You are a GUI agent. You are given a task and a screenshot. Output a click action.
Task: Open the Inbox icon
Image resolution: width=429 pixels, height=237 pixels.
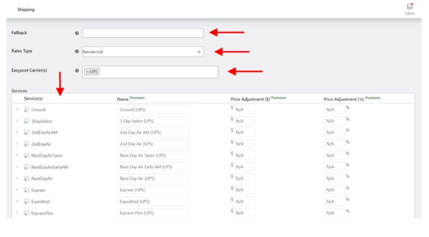point(409,7)
